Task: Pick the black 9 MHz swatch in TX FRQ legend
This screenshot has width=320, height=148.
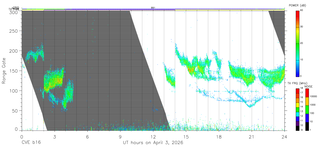Action: tap(297, 128)
